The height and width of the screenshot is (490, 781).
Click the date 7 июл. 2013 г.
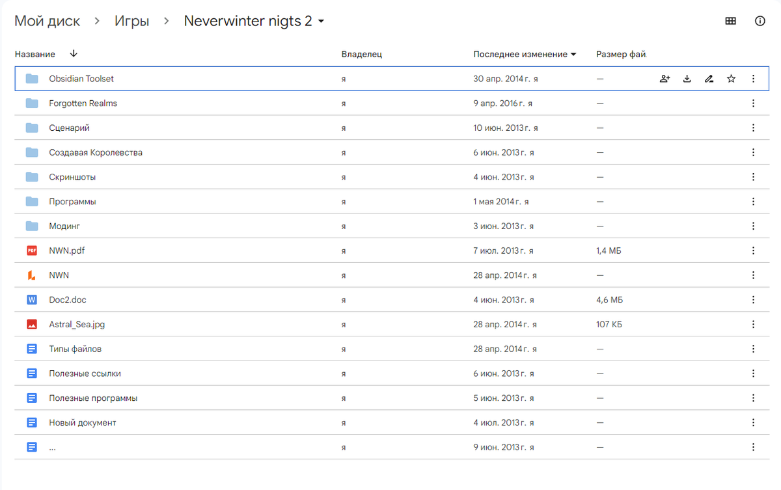(x=499, y=251)
